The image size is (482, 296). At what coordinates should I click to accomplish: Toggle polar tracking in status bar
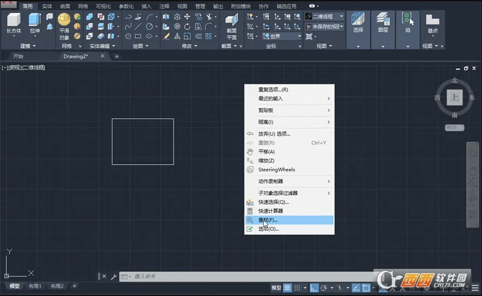324,288
